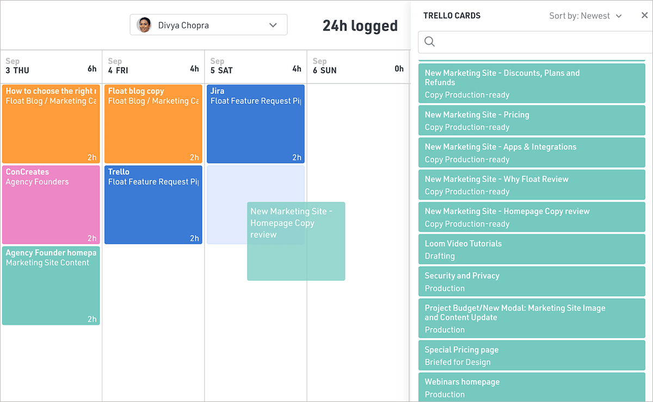The height and width of the screenshot is (402, 653).
Task: Select the Sep 3 THU column header
Action: 51,66
